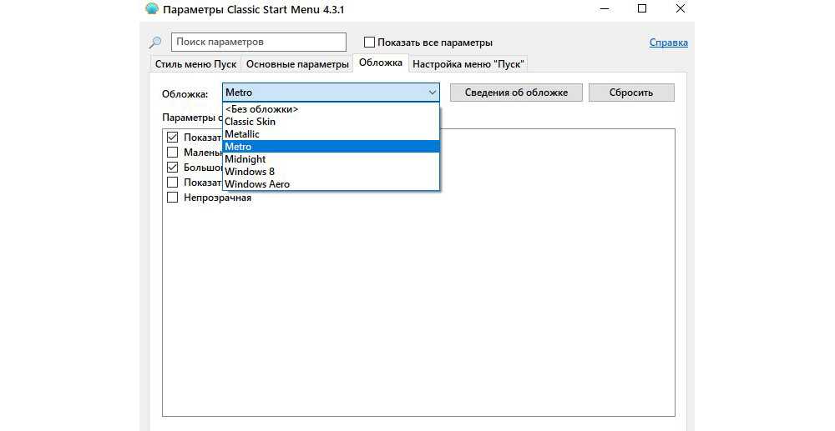Toggle the 'Непрозрачная' checkbox
835x431 pixels.
point(173,198)
